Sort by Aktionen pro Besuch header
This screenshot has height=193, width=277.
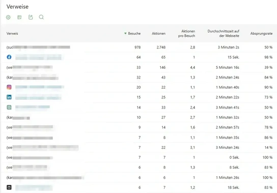coord(186,34)
